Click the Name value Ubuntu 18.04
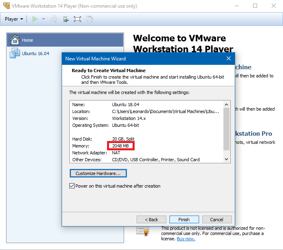283x250 pixels. coord(125,105)
